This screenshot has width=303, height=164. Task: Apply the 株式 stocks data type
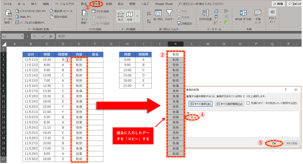coord(121,16)
